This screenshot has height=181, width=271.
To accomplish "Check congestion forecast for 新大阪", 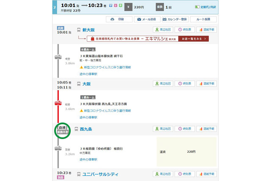I will 207,30.
